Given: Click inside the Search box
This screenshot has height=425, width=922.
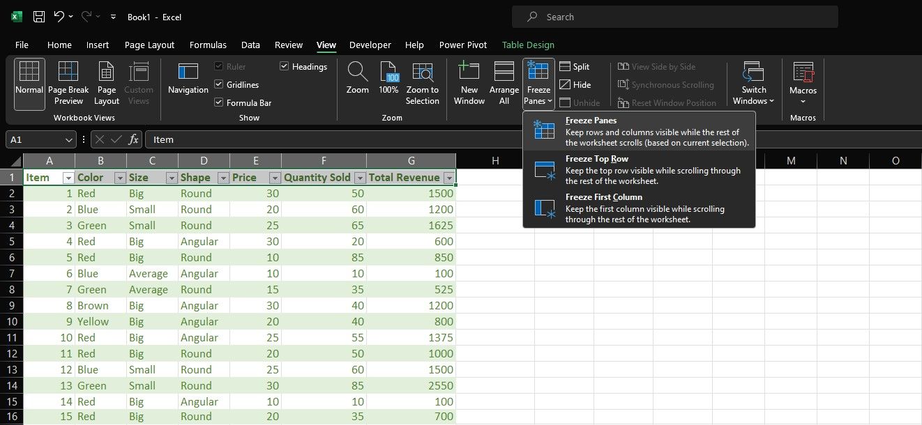Looking at the screenshot, I should coord(674,16).
